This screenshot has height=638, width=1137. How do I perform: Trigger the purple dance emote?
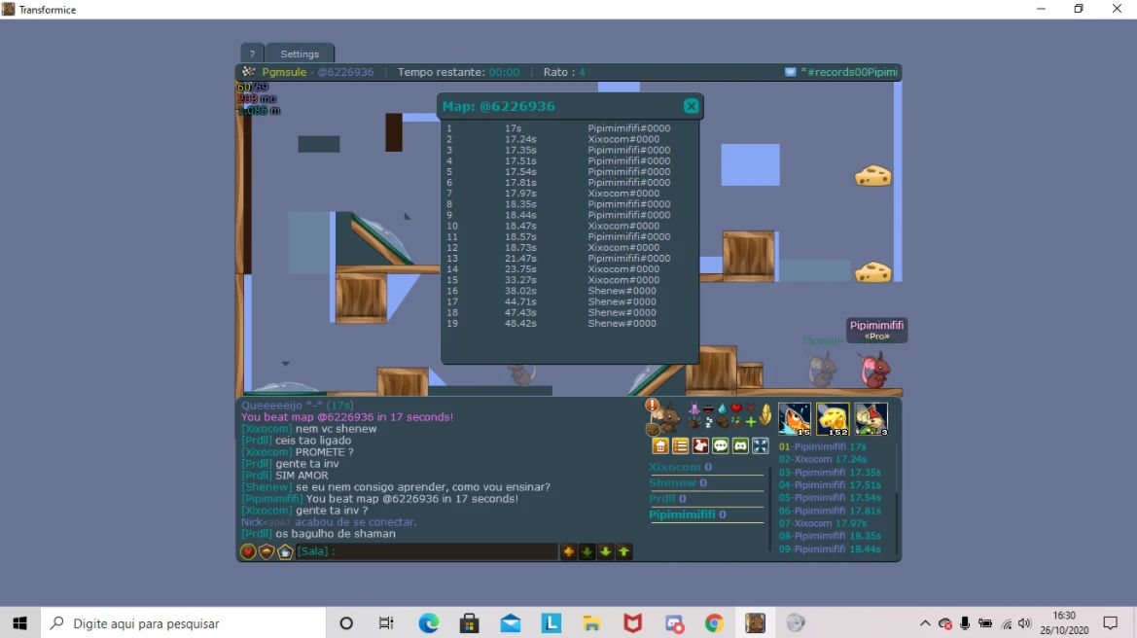pyautogui.click(x=693, y=408)
